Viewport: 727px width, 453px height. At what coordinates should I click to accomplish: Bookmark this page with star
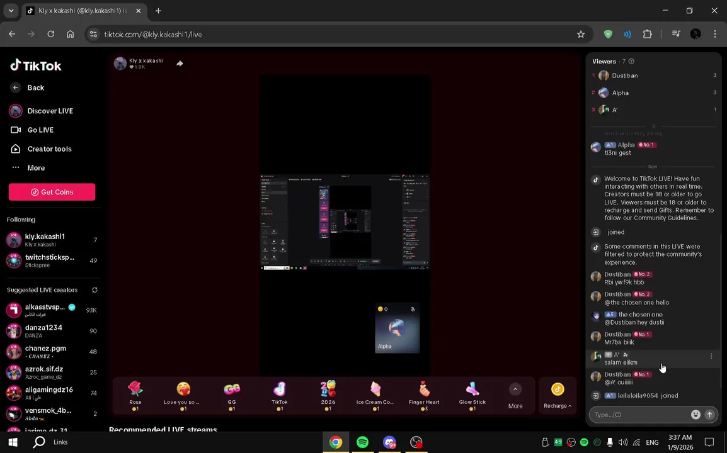point(580,34)
